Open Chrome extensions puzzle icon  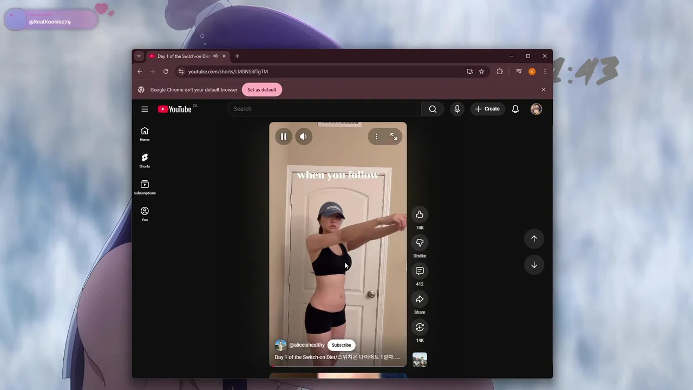coord(500,71)
